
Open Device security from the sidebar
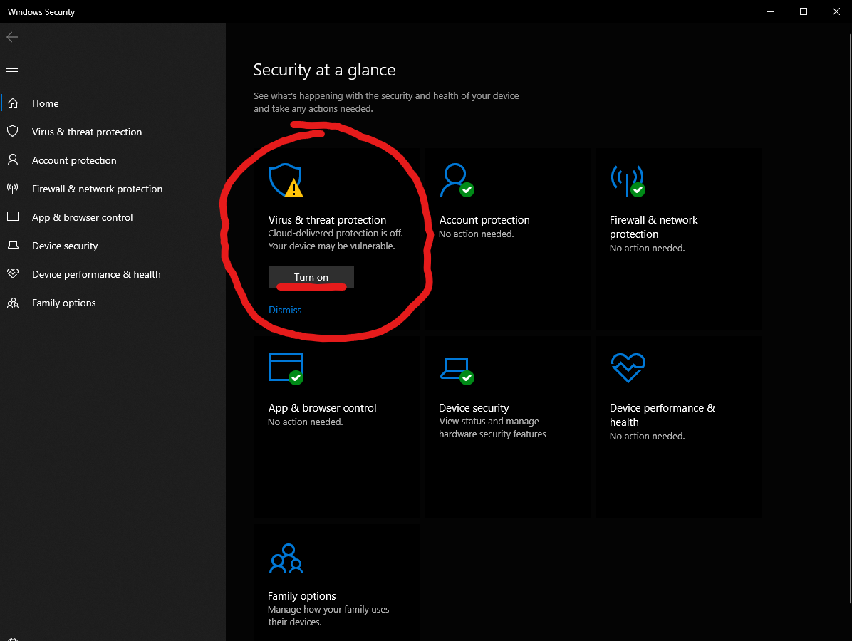pyautogui.click(x=65, y=246)
